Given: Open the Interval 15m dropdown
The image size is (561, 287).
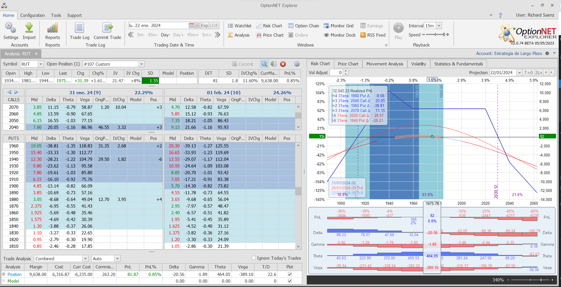Looking at the screenshot, I should (x=439, y=26).
